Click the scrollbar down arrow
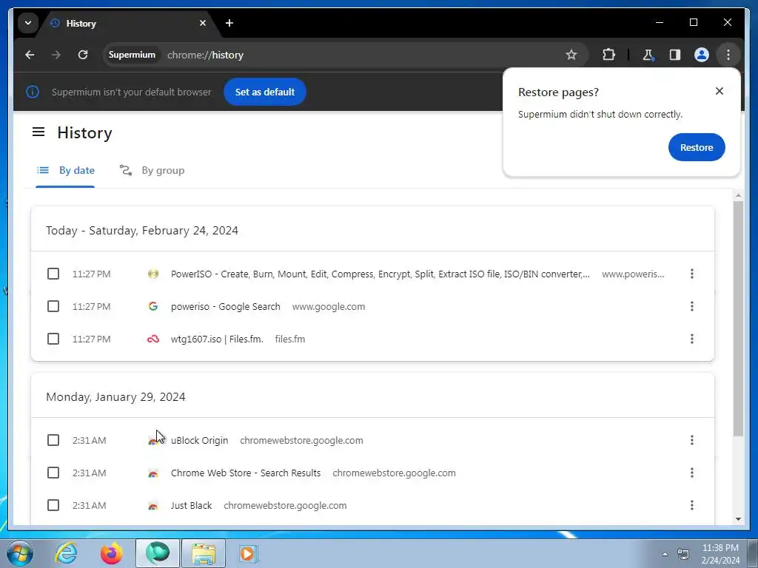The height and width of the screenshot is (568, 758). 738,519
